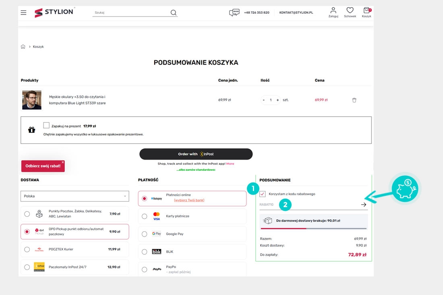Click the home breadcrumb icon
Viewport: 443px width, 295px height.
point(23,47)
